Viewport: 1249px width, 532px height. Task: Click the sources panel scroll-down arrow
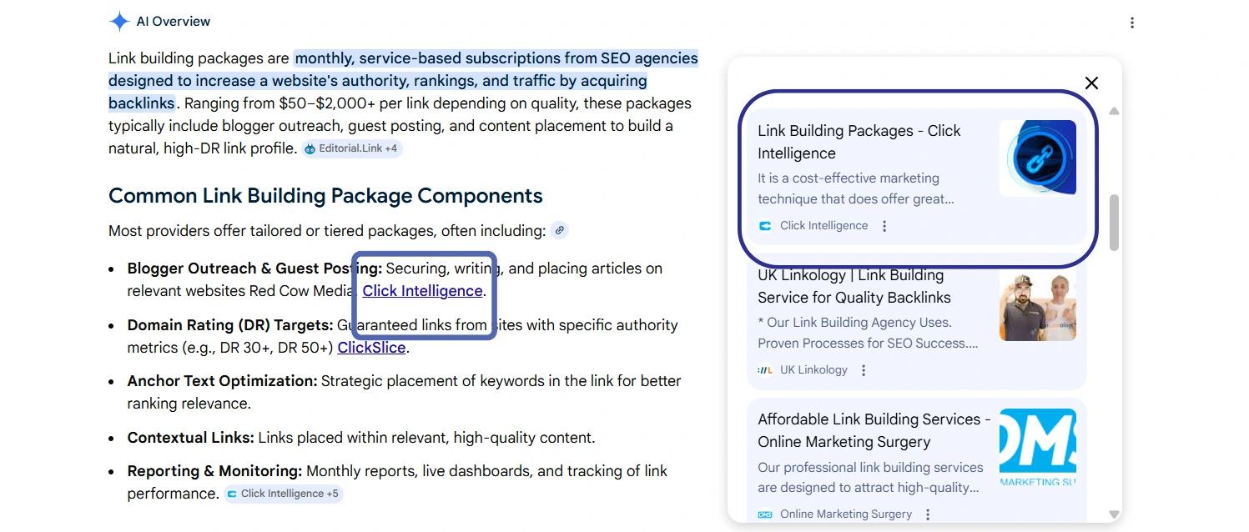click(1114, 514)
